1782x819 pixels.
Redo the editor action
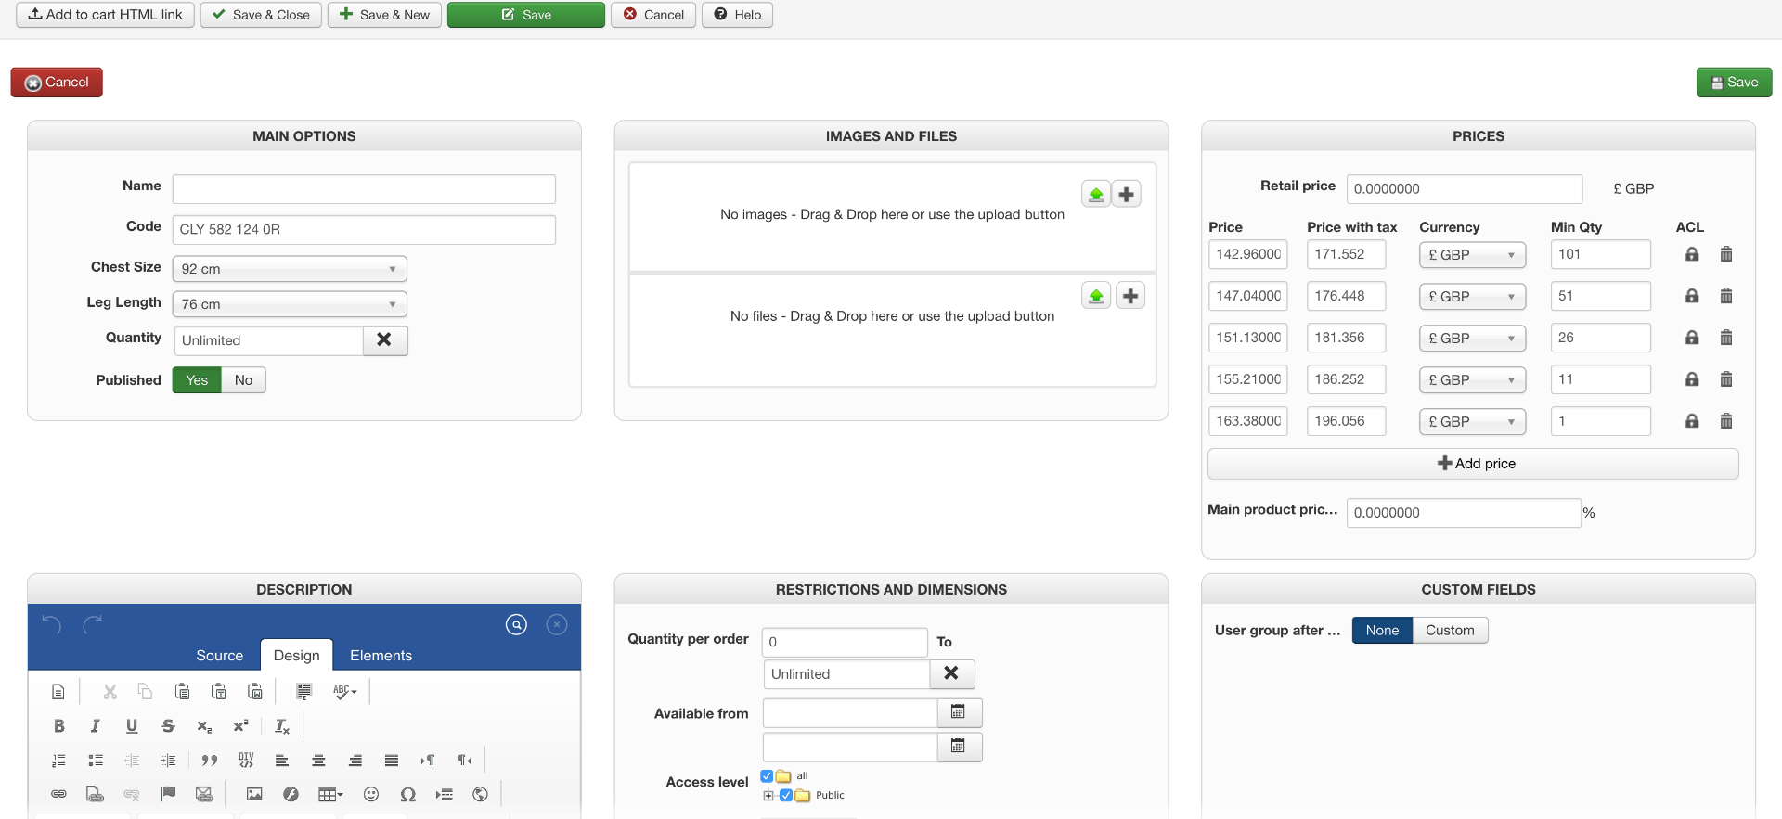(92, 625)
